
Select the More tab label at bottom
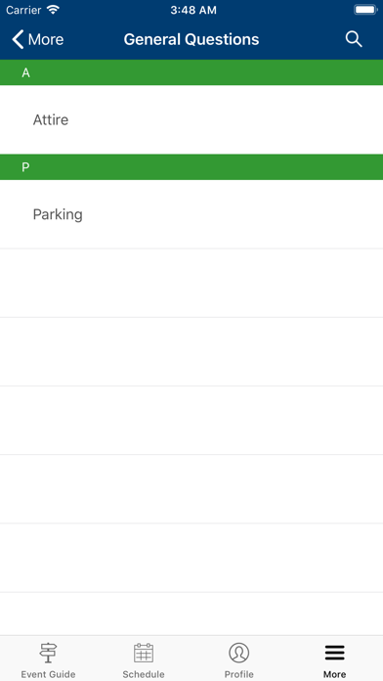334,674
